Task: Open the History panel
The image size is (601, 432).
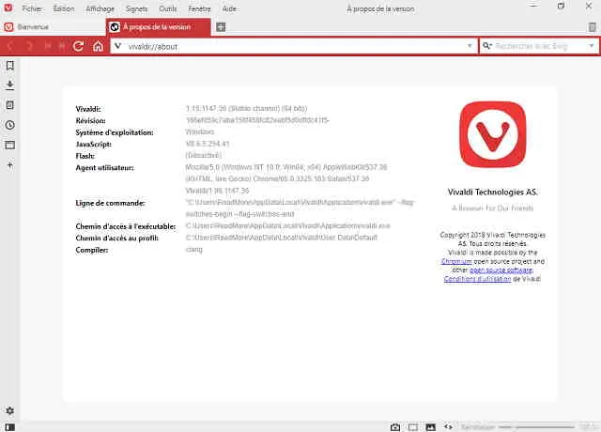Action: click(x=10, y=125)
